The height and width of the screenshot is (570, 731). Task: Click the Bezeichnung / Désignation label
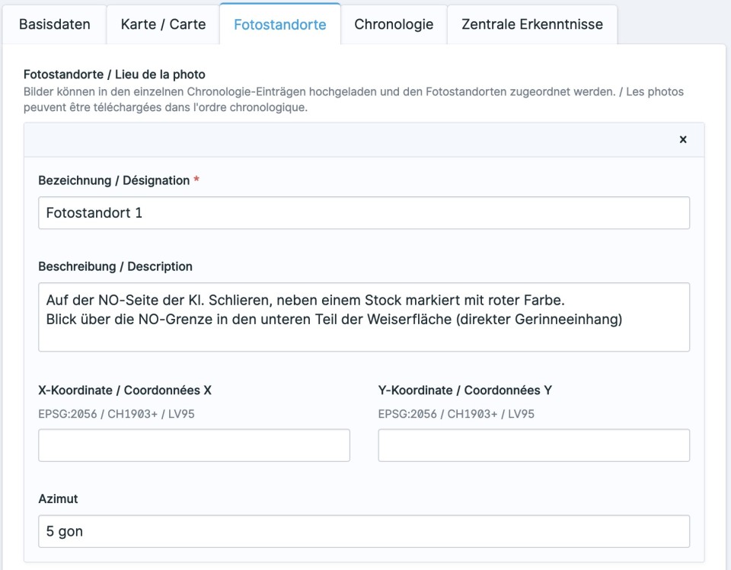[113, 180]
